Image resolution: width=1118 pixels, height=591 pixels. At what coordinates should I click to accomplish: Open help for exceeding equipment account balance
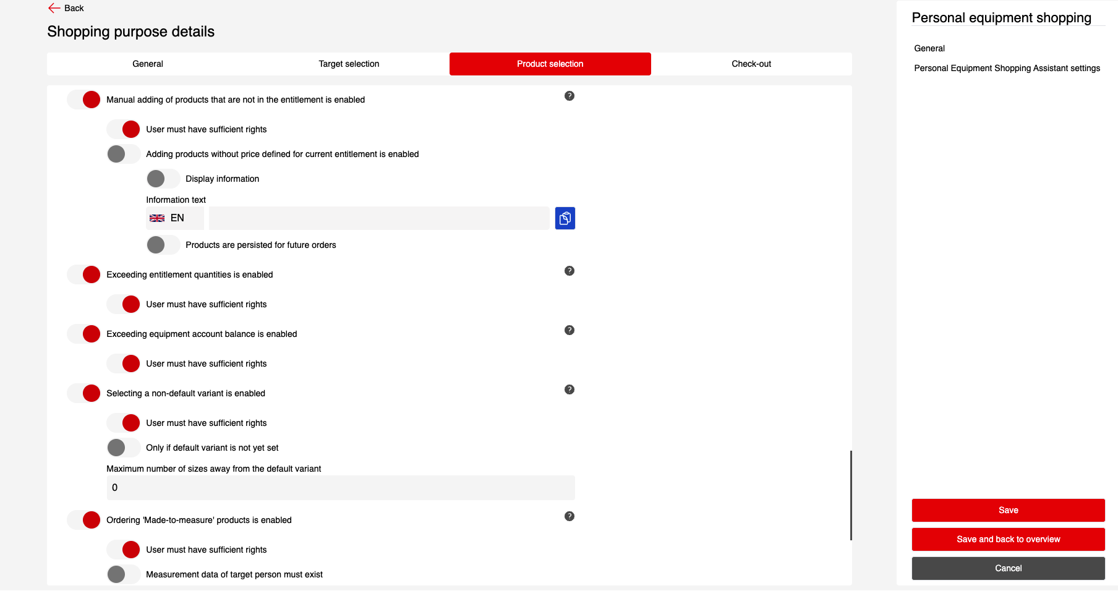(x=569, y=330)
